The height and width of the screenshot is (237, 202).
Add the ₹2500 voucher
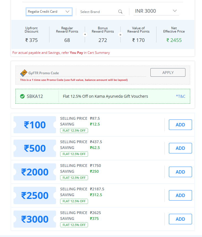[180, 195]
